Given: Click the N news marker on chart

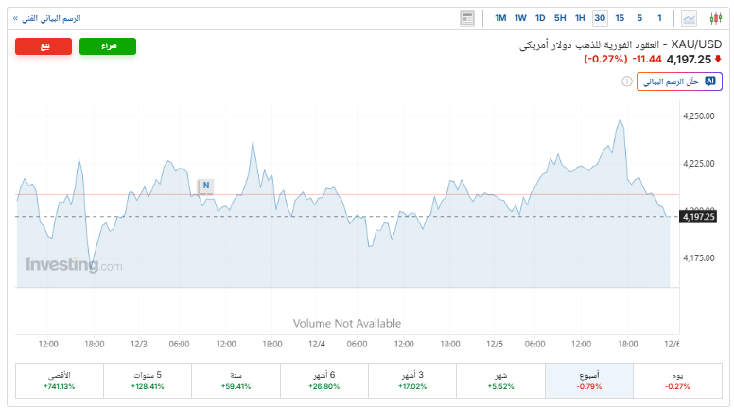Looking at the screenshot, I should 205,186.
